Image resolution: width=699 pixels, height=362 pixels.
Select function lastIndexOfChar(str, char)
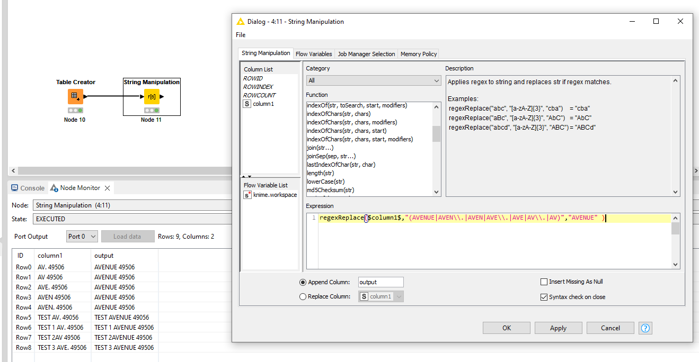pos(341,165)
